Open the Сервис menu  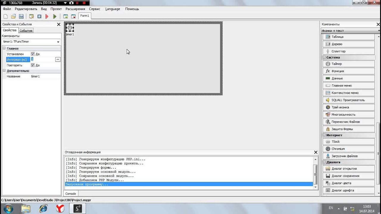(x=95, y=9)
